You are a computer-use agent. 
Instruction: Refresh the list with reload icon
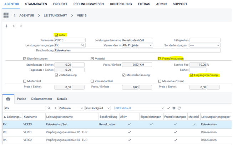pyautogui.click(x=179, y=108)
